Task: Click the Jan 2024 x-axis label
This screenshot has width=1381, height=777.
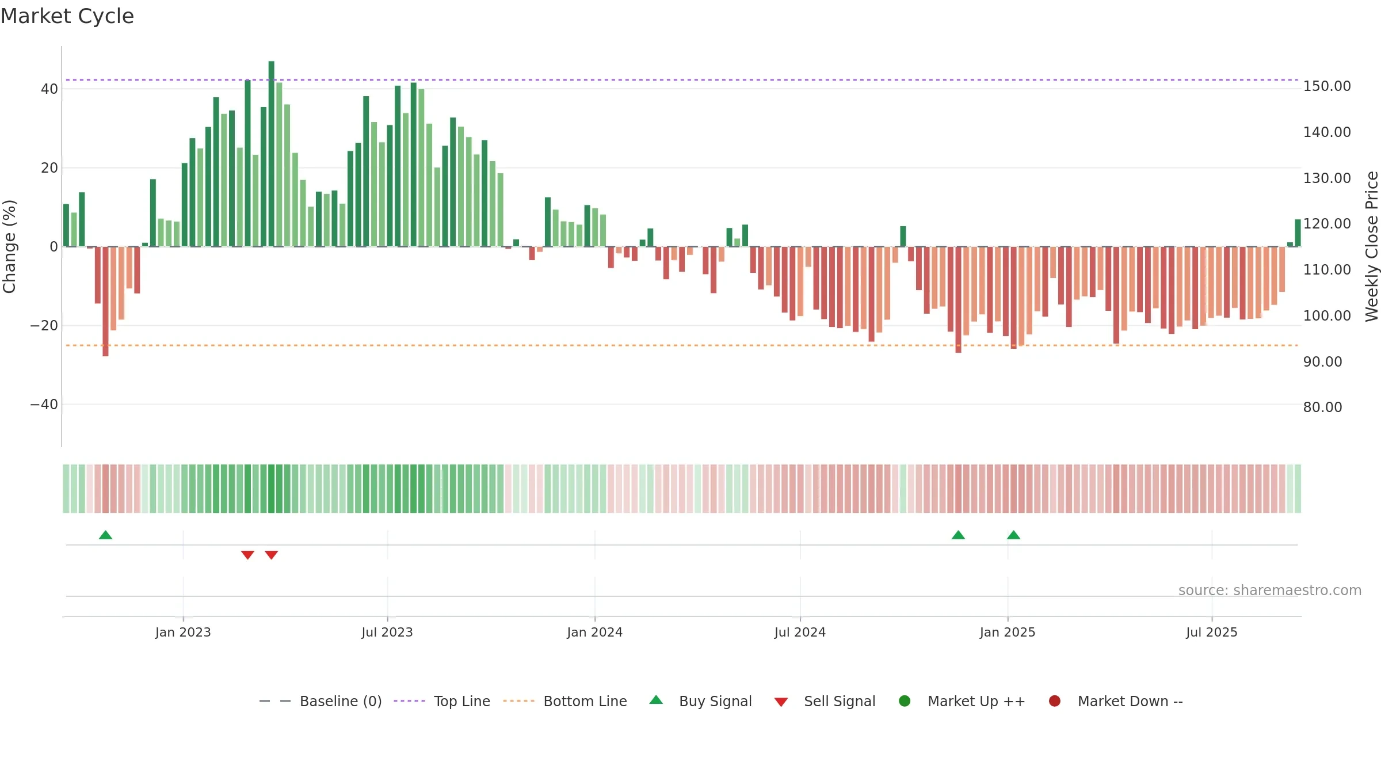Action: (x=594, y=632)
